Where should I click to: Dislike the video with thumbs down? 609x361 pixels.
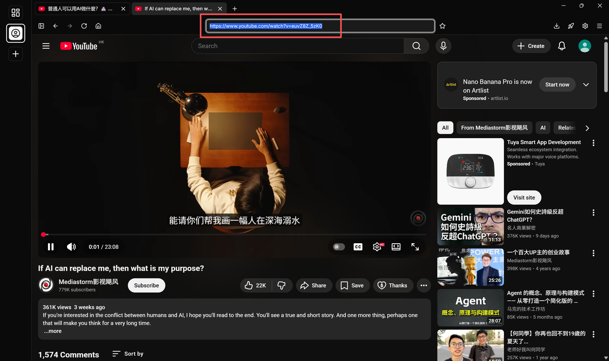[282, 285]
